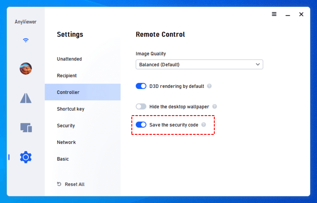
Task: Enable Hide the desktop wallpaper toggle
Action: [141, 106]
